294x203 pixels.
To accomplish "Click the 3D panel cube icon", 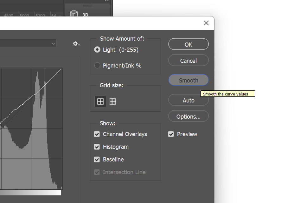I will click(74, 14).
